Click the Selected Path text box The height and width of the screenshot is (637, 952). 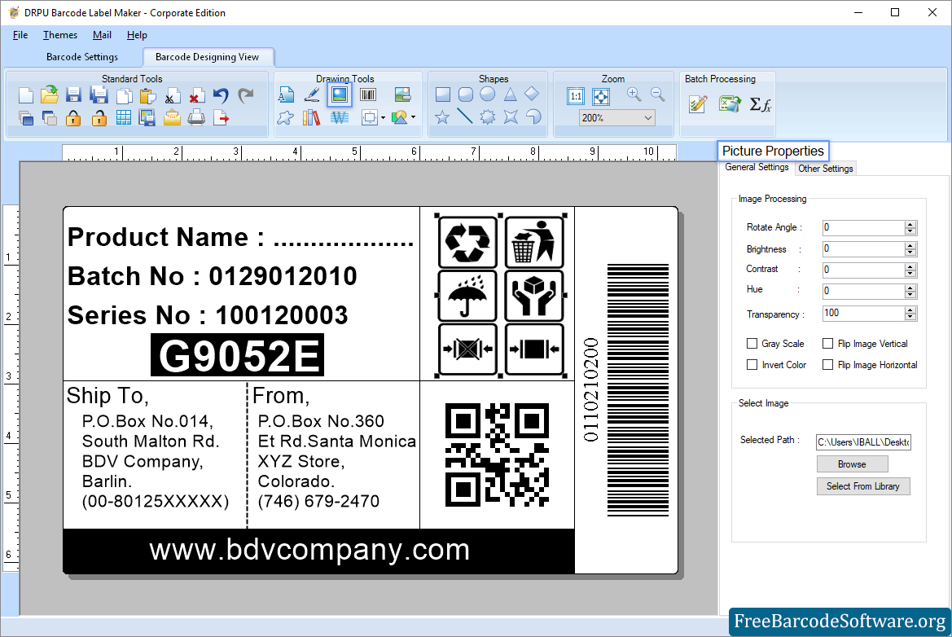(863, 442)
